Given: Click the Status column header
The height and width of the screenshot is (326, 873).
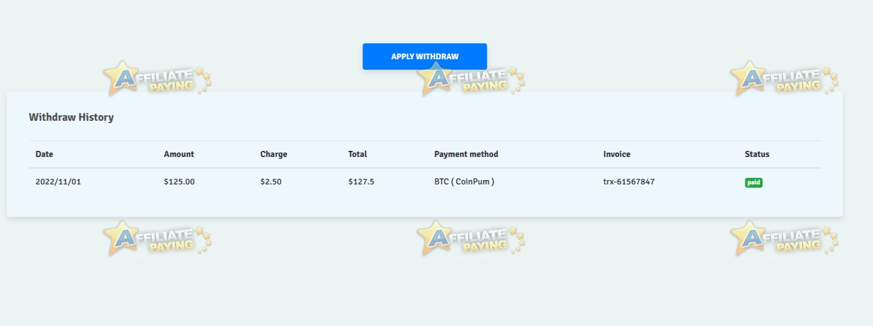Looking at the screenshot, I should tap(757, 154).
